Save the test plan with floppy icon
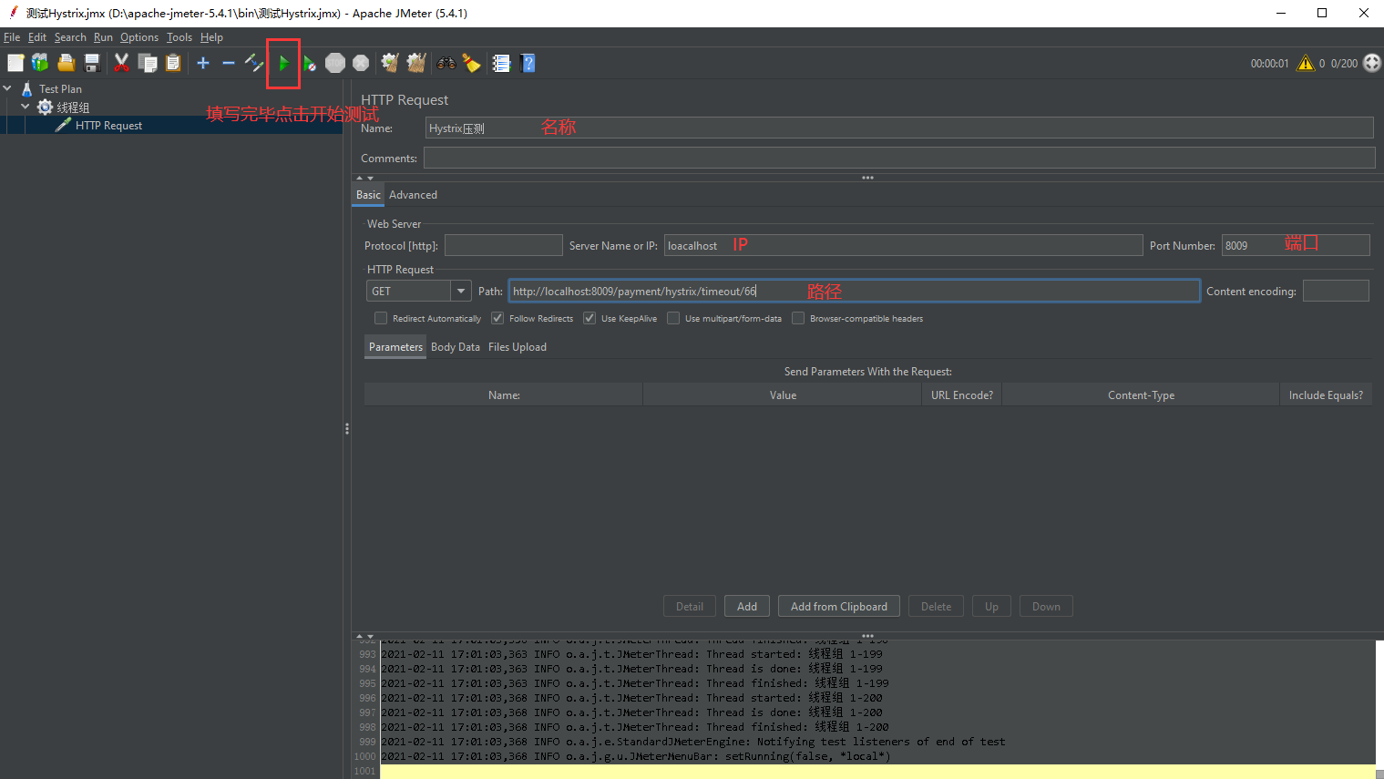1384x779 pixels. 92,63
